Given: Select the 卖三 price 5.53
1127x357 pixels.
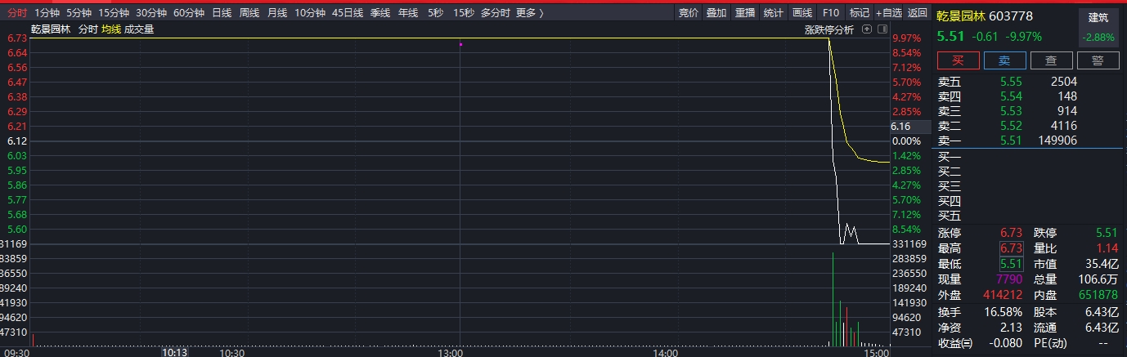Looking at the screenshot, I should [x=1011, y=111].
